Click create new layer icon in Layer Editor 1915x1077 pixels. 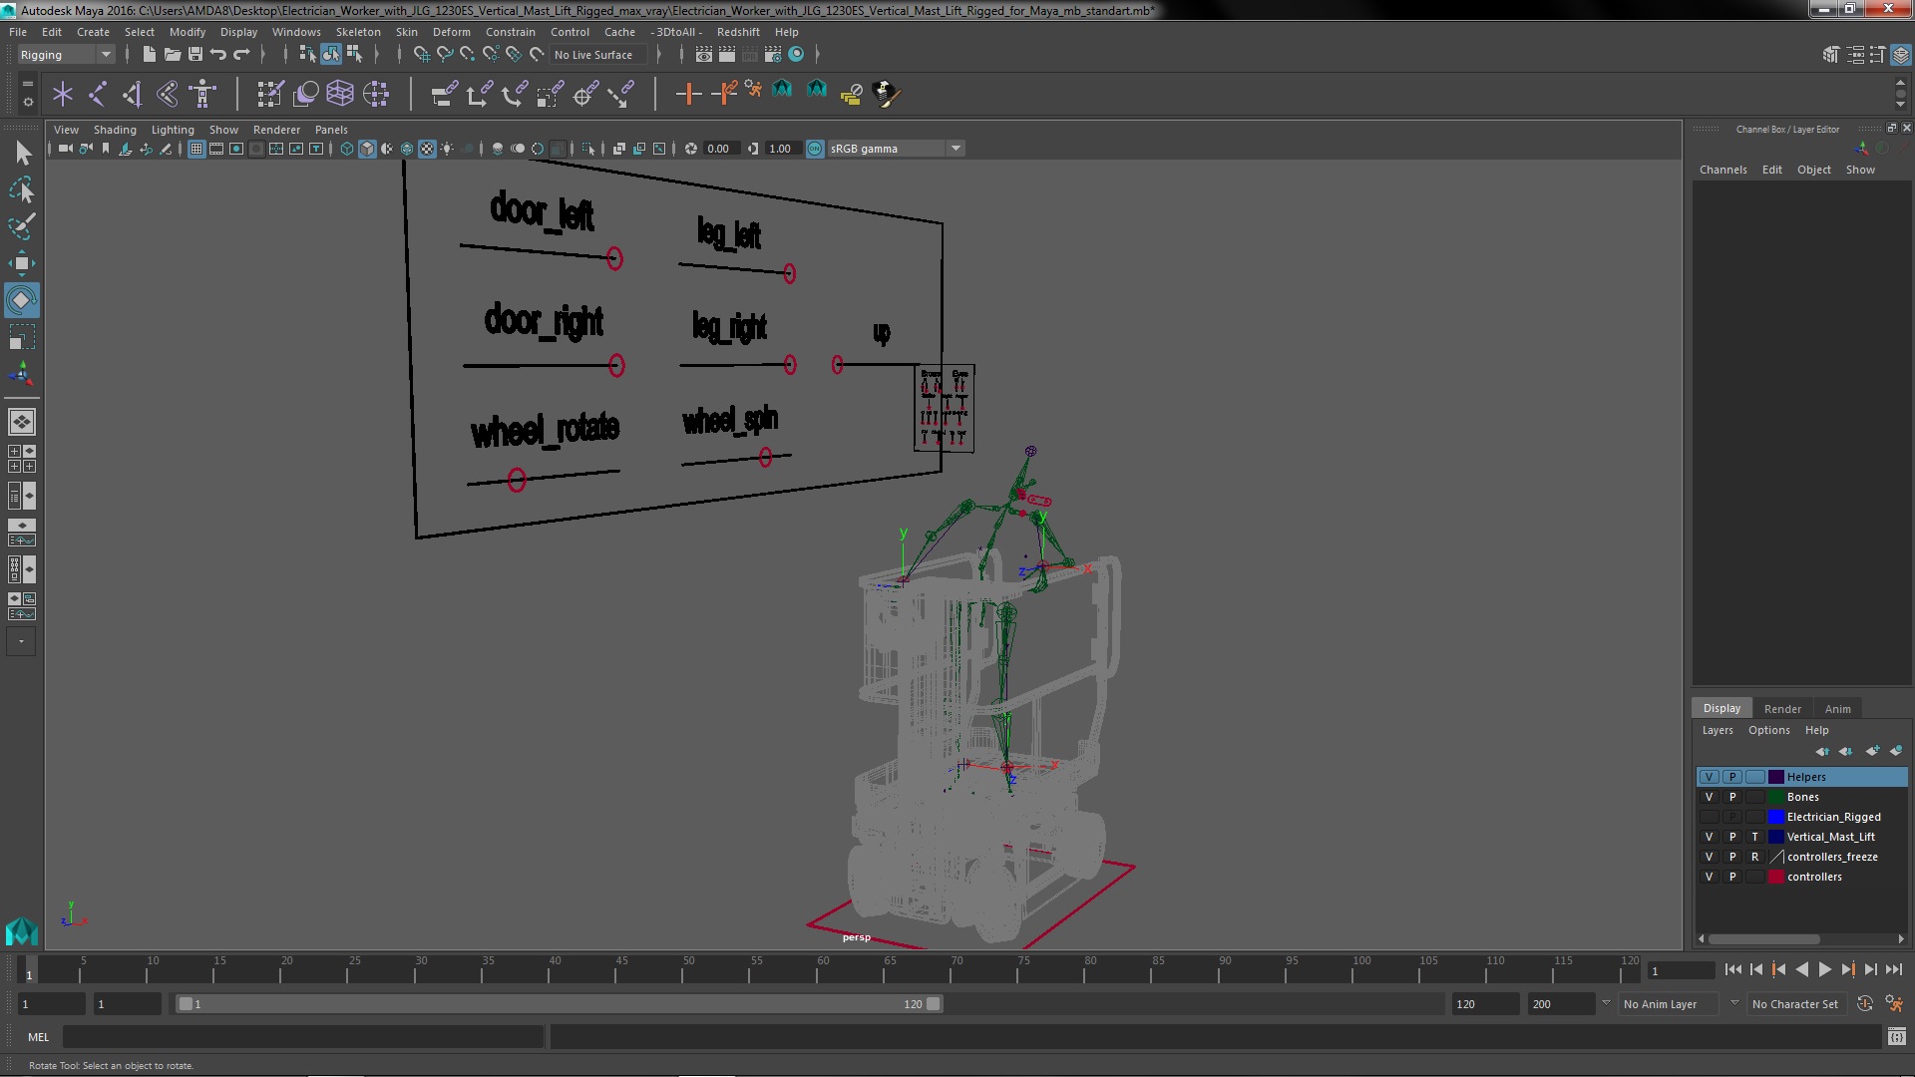1872,751
